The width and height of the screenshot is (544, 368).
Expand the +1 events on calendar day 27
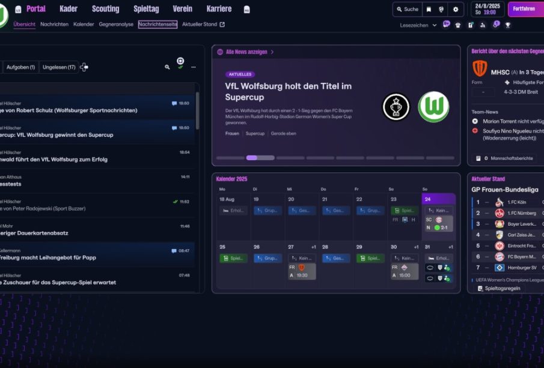coord(313,247)
